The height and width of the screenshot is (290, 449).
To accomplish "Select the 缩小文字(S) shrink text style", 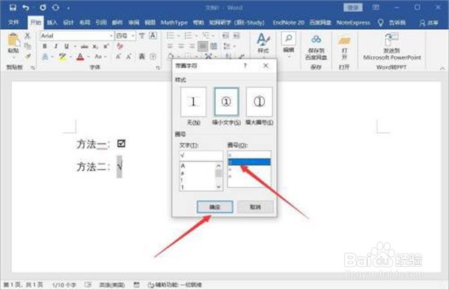I will tap(226, 102).
